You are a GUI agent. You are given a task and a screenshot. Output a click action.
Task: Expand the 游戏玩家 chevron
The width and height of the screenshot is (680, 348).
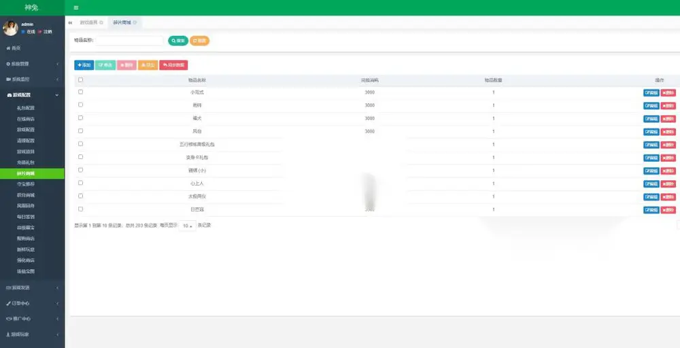(x=57, y=335)
